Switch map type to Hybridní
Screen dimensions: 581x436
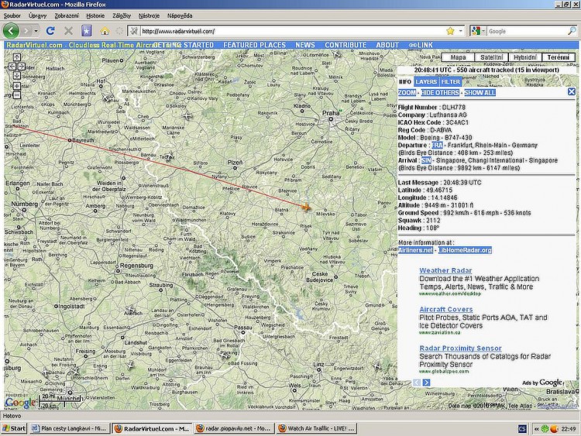coord(525,57)
